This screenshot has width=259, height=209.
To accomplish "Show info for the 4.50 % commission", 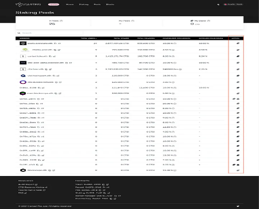I will (x=173, y=50).
